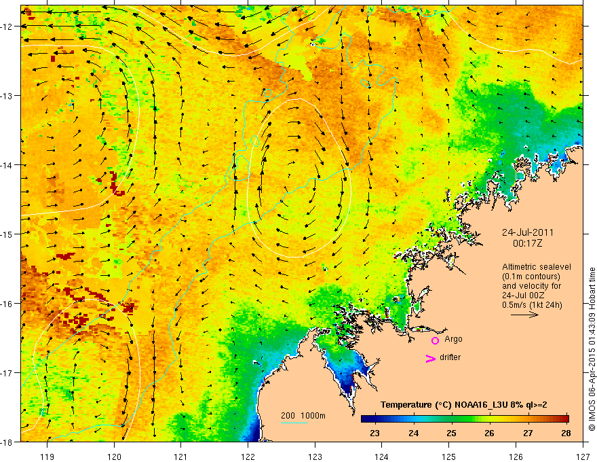
Task: Click the 'drifter' legend label
Action: click(450, 357)
